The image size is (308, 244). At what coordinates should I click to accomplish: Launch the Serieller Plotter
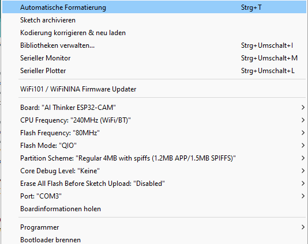pos(154,71)
